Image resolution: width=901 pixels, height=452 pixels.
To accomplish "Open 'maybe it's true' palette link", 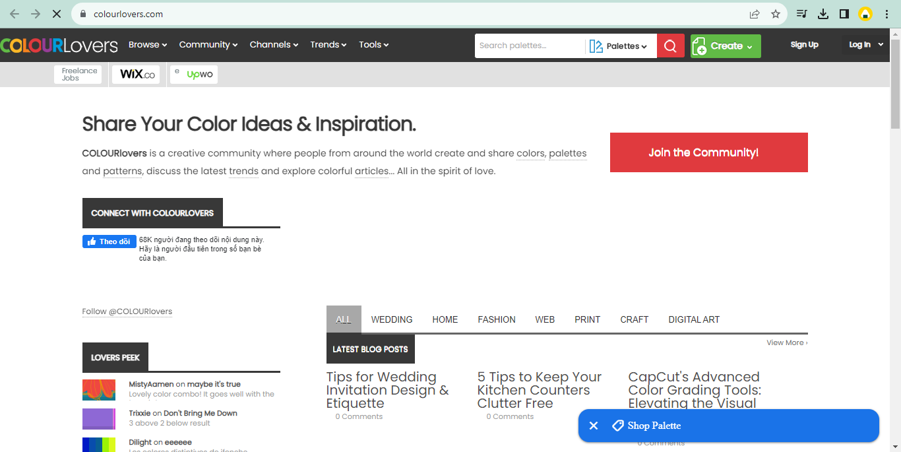I will [214, 384].
